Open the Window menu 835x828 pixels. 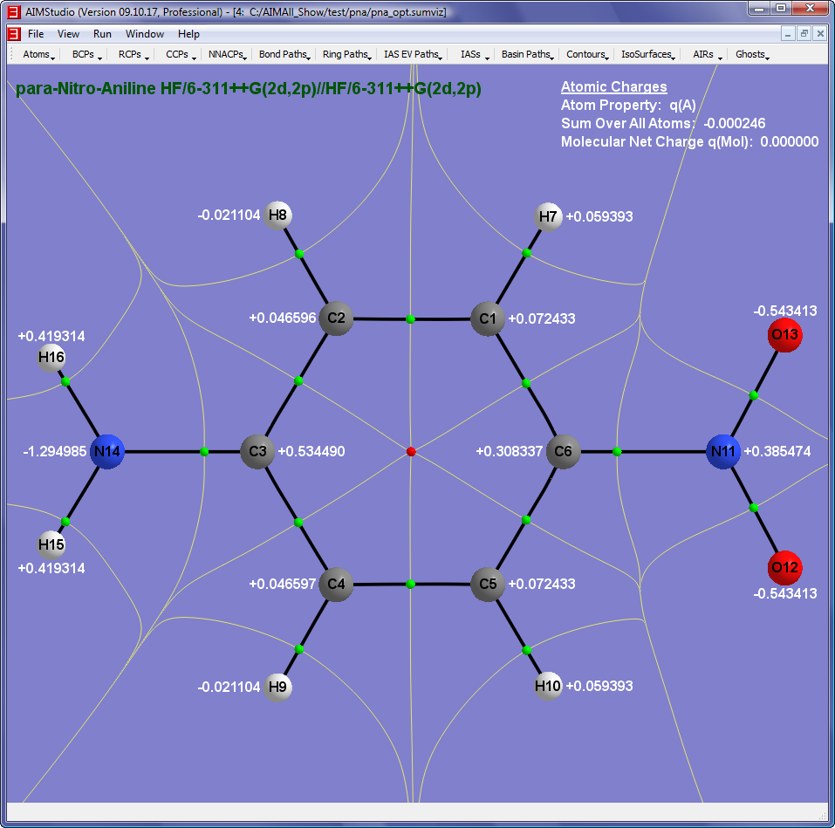(145, 34)
